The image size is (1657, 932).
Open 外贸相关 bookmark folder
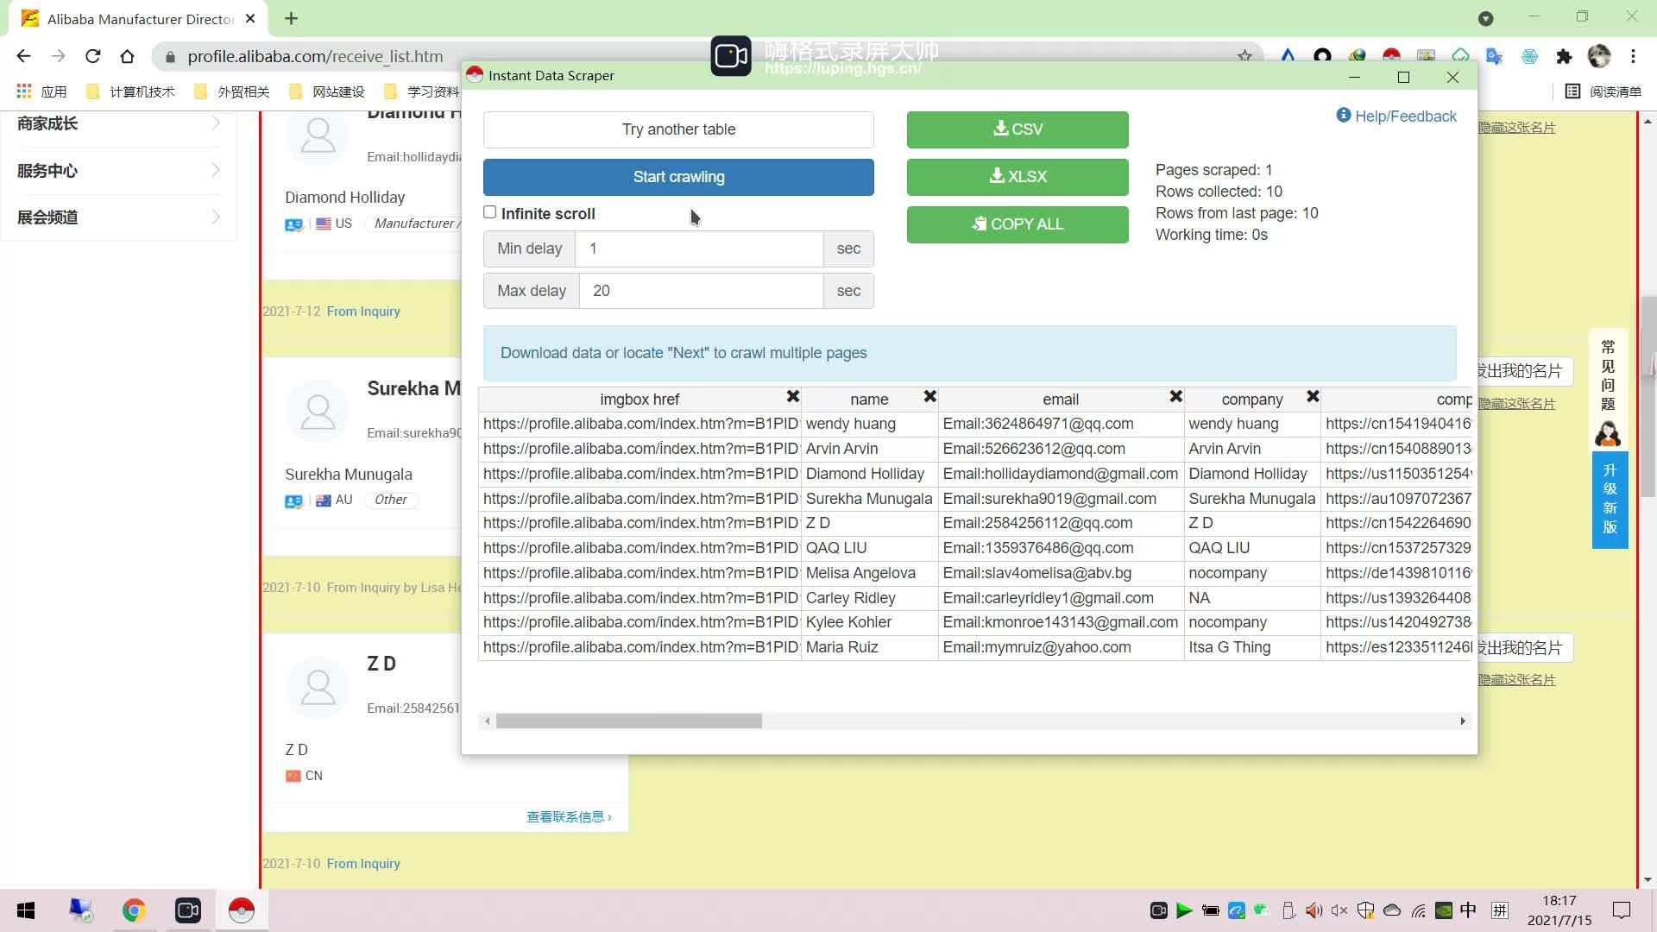(x=232, y=91)
